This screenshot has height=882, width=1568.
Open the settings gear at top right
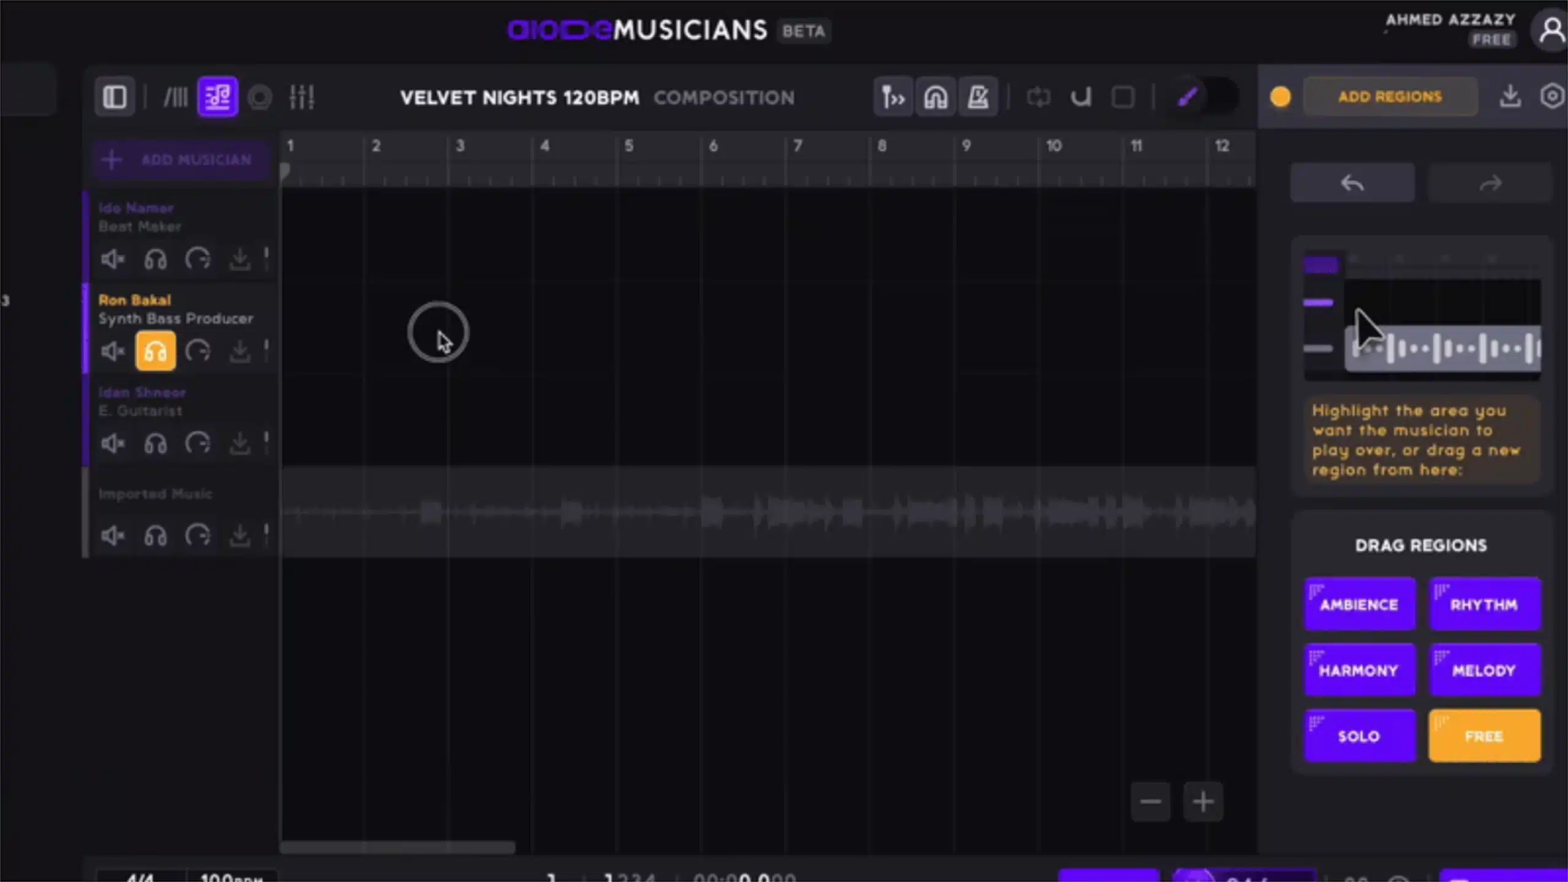(1553, 96)
